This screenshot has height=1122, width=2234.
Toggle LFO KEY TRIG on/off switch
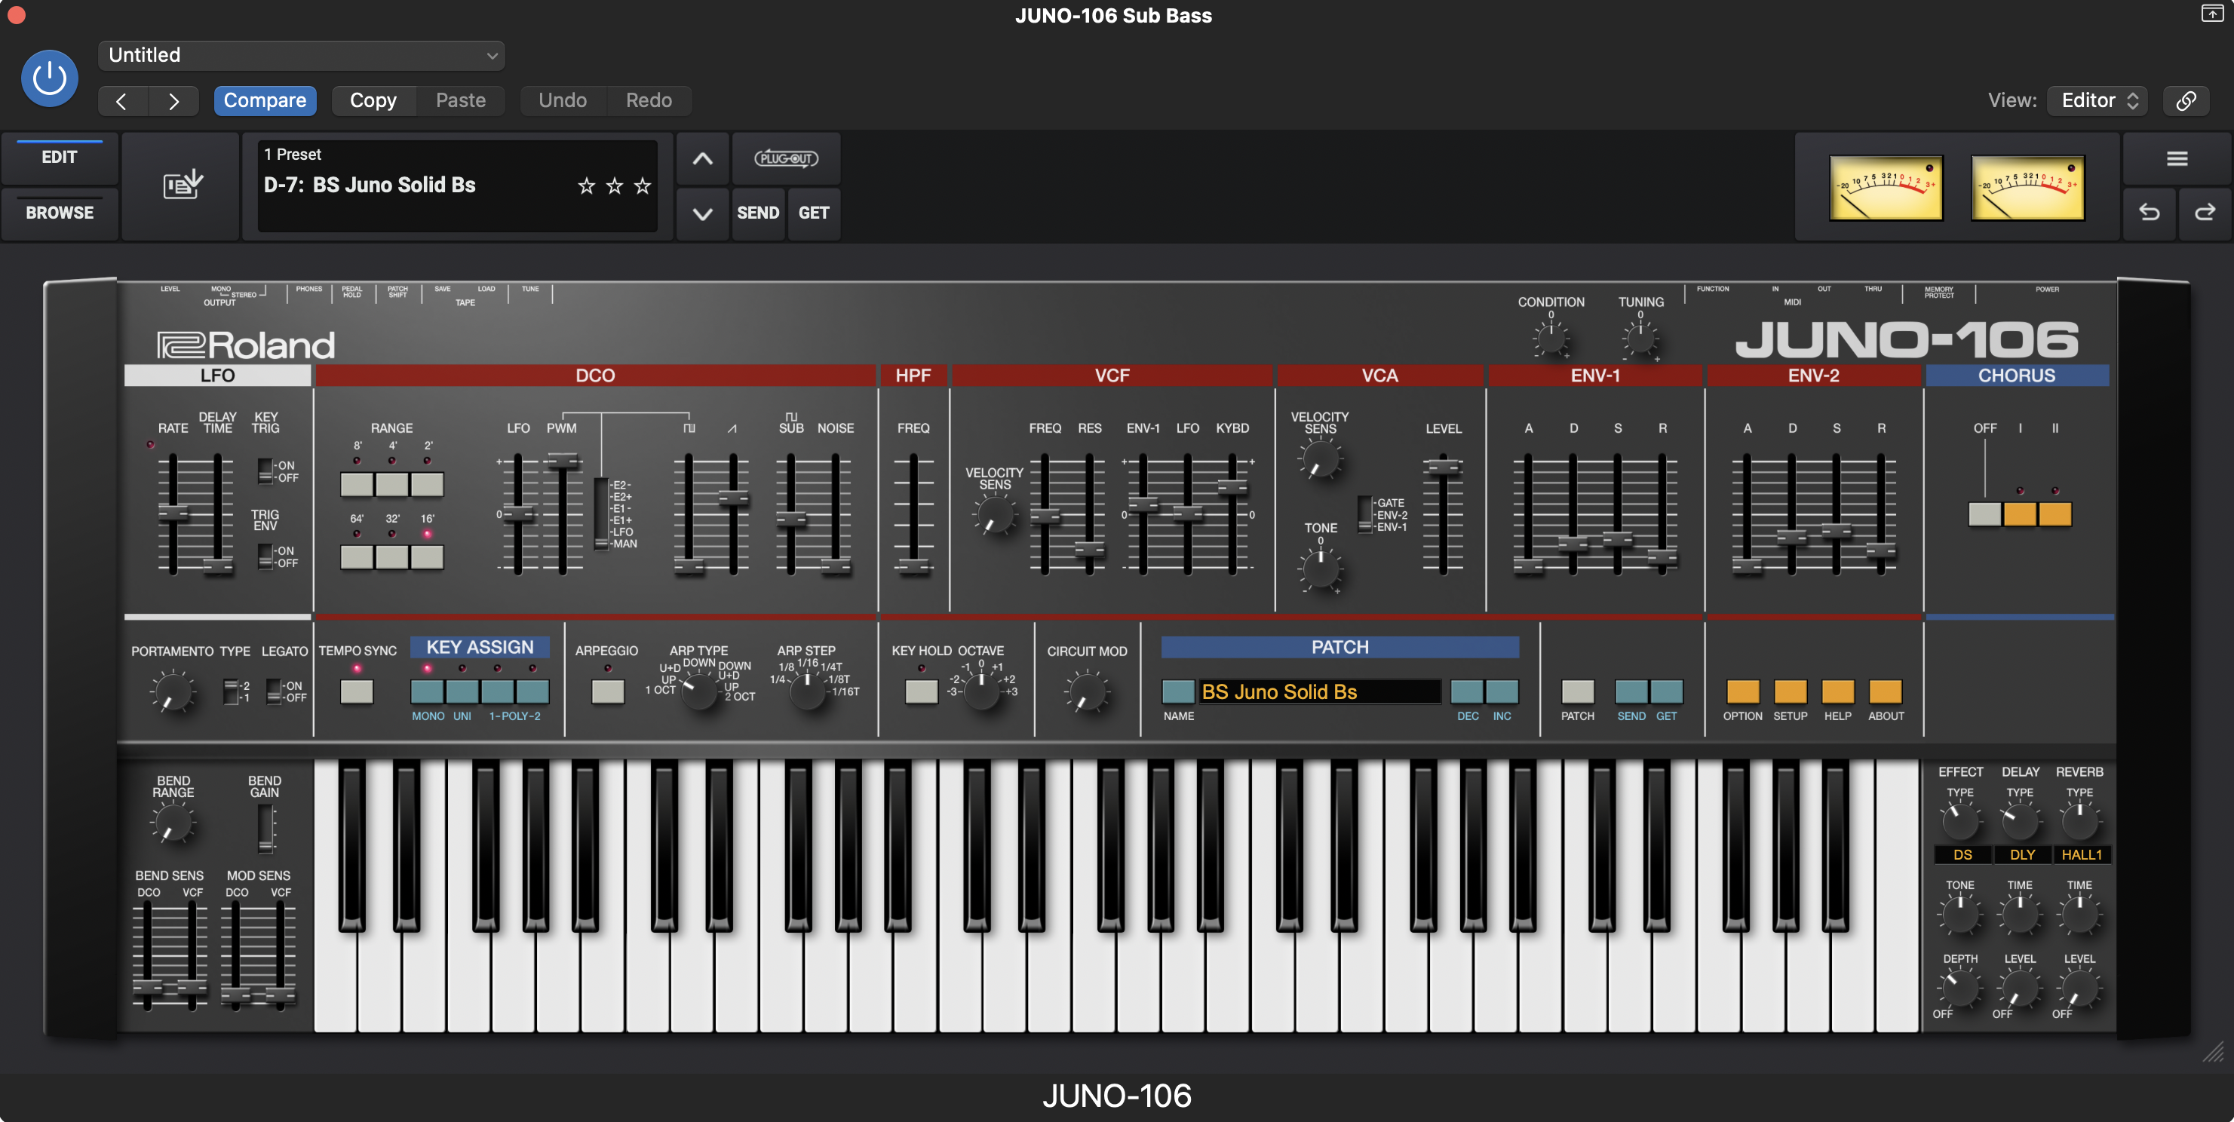click(x=265, y=471)
